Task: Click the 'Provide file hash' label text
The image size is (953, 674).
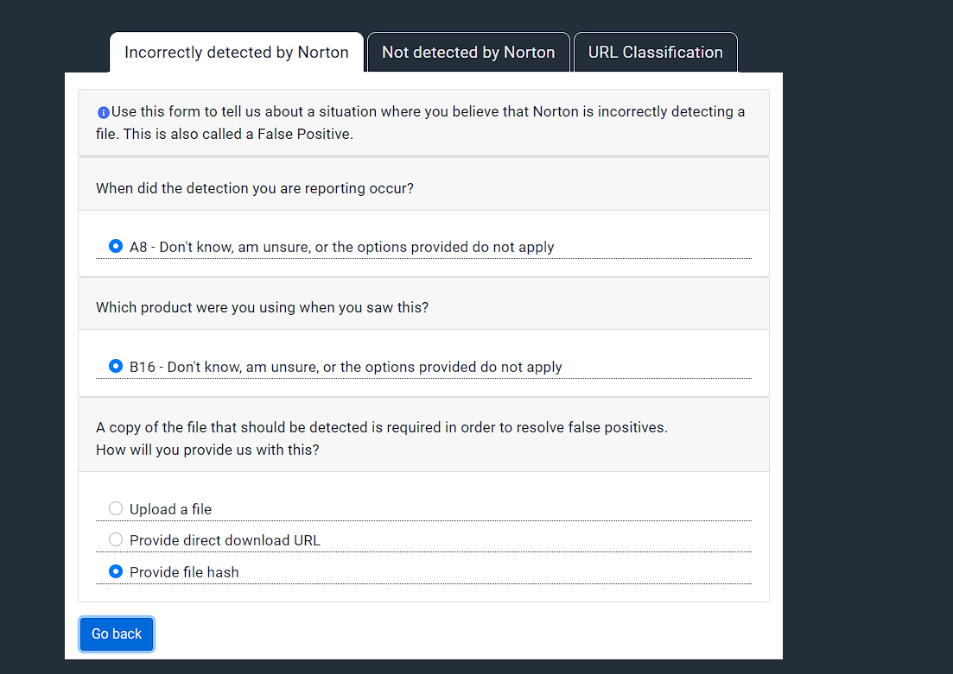Action: (x=184, y=572)
